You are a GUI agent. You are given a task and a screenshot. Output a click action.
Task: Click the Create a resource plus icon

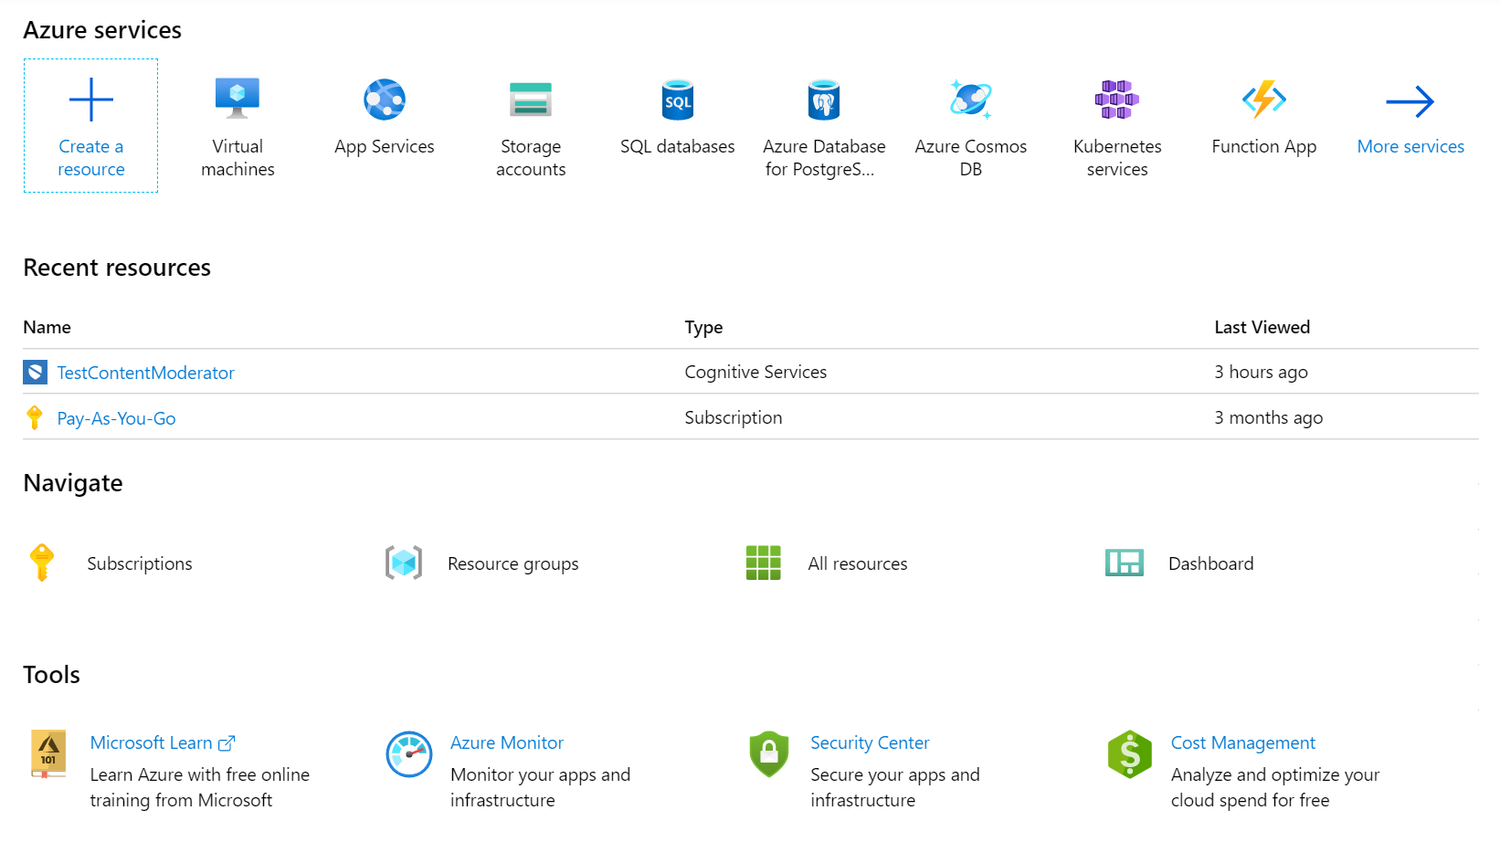(91, 100)
